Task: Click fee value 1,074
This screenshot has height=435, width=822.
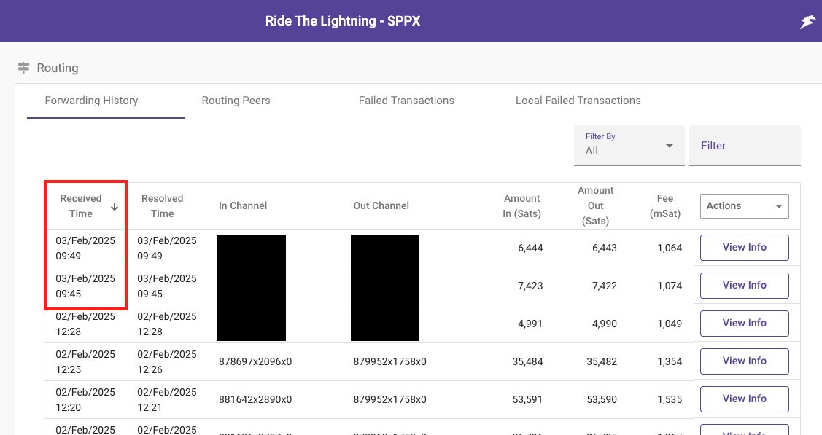Action: point(670,286)
